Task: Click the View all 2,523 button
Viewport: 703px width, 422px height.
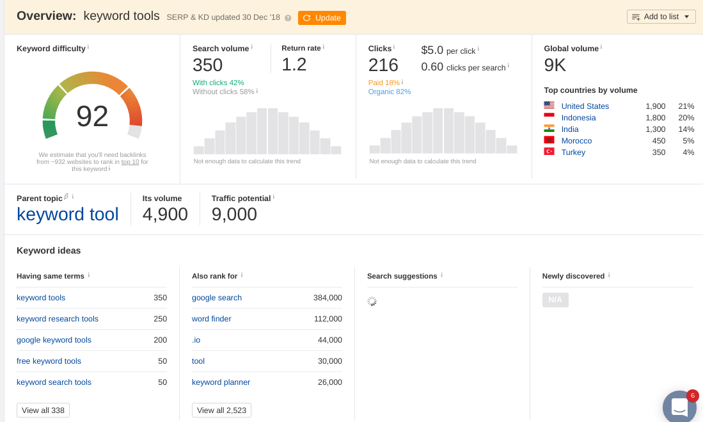Action: tap(221, 410)
